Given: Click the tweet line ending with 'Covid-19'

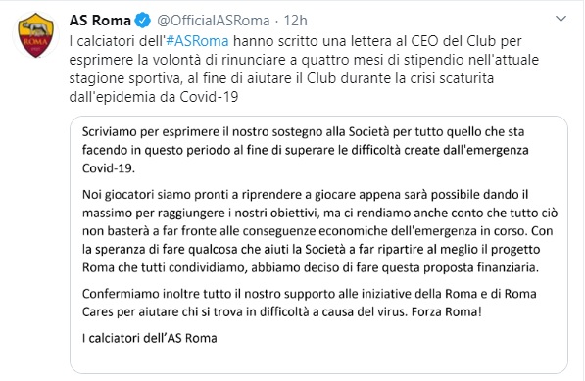Looking at the screenshot, I should tap(154, 97).
